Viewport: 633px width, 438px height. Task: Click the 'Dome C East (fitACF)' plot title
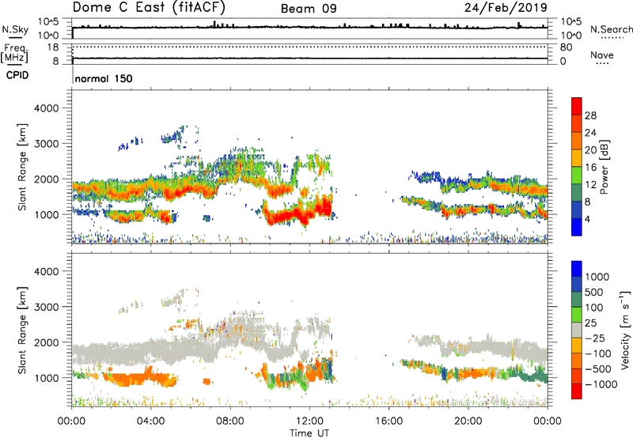click(x=149, y=8)
